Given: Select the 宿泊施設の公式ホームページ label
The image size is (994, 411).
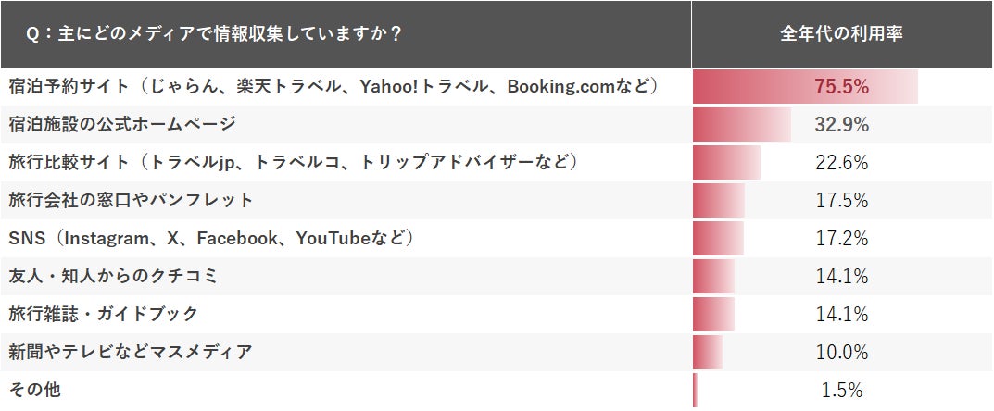Looking at the screenshot, I should 121,125.
